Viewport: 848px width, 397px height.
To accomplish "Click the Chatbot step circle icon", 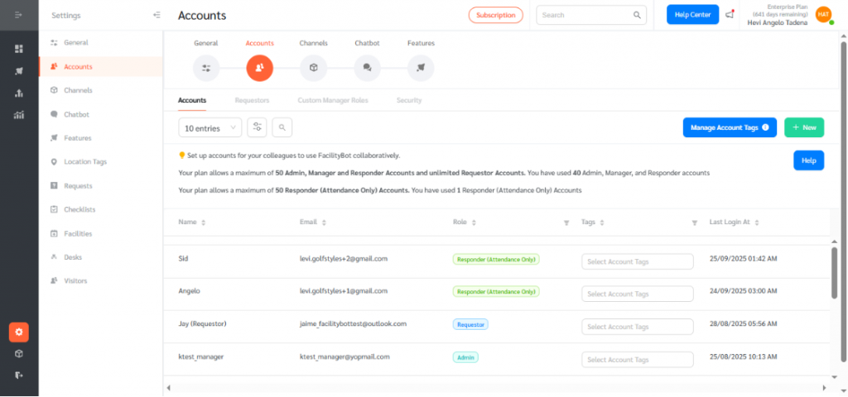I will 367,68.
